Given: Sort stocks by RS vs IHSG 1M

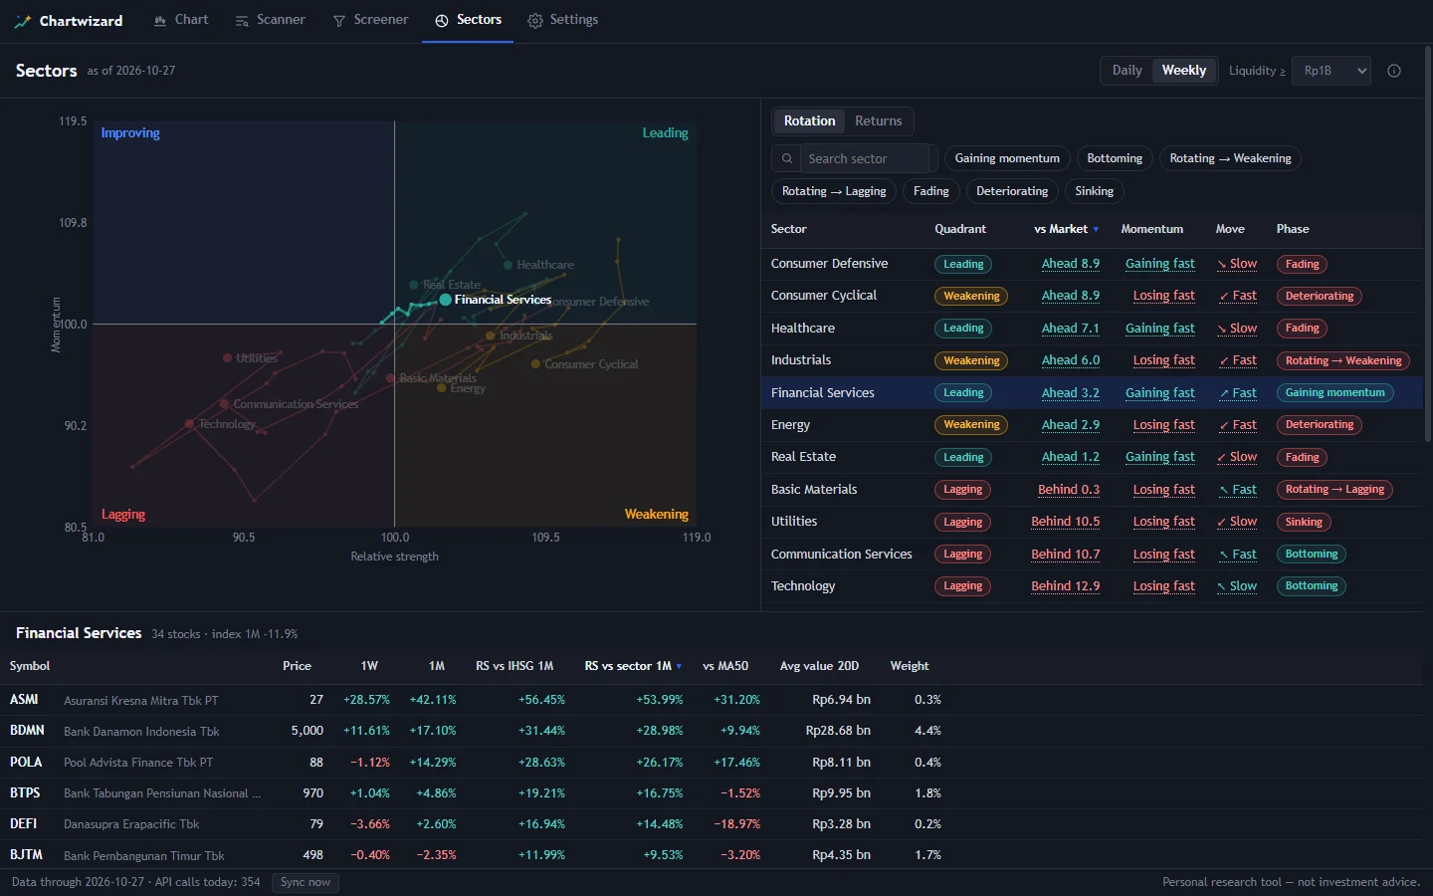Looking at the screenshot, I should pos(514,666).
